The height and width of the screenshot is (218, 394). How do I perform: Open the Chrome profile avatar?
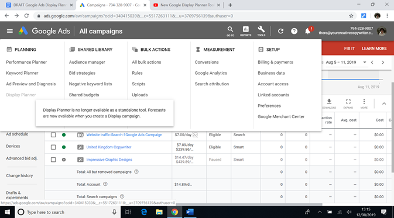coord(377,16)
